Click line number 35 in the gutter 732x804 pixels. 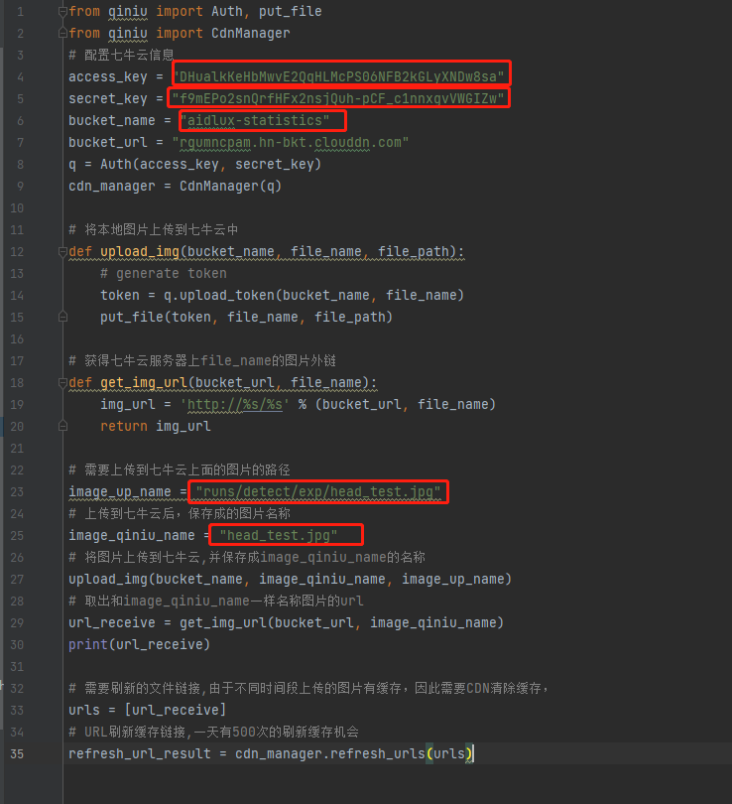click(17, 753)
